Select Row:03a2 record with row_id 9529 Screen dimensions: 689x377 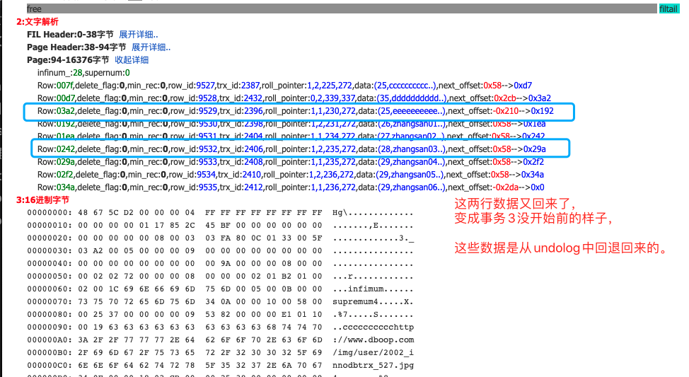[295, 111]
